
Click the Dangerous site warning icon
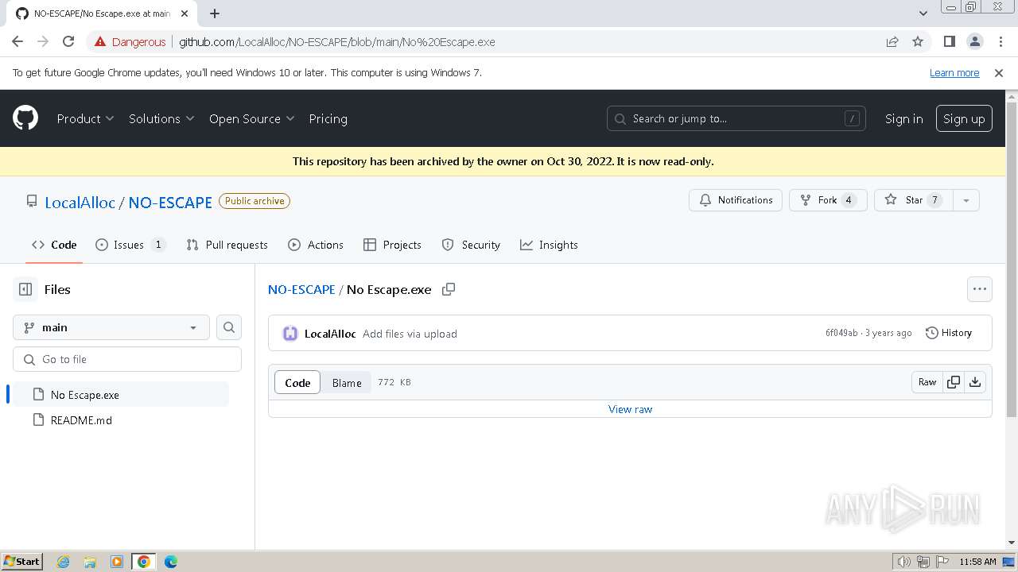coord(99,42)
